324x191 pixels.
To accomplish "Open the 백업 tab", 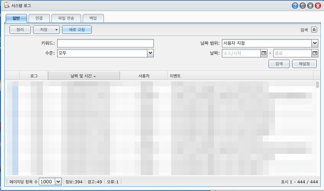I will pos(93,18).
